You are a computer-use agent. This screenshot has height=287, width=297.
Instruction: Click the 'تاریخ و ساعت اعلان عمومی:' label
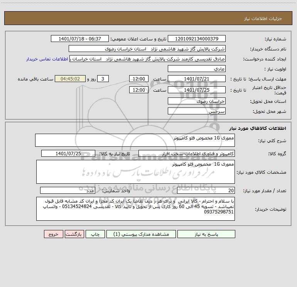(x=138, y=39)
